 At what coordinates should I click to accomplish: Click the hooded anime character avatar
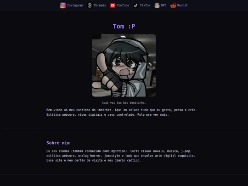124,65
